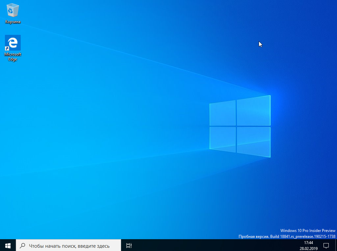Click the Корзина label under the bin
Image resolution: width=337 pixels, height=251 pixels.
(x=13, y=22)
